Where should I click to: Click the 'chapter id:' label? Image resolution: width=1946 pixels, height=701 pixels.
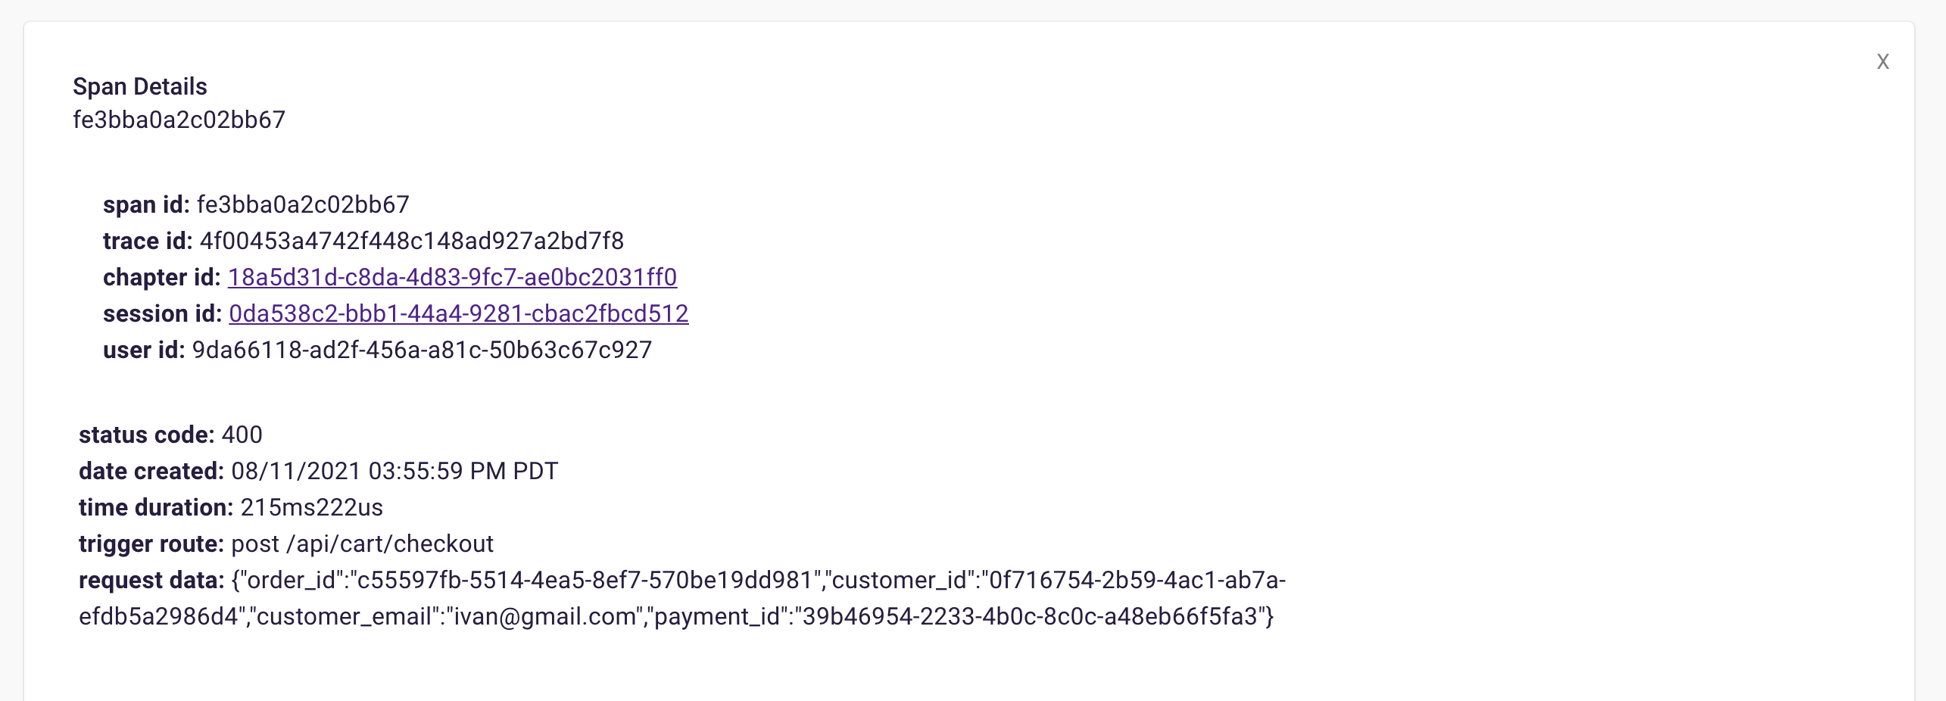pyautogui.click(x=161, y=277)
